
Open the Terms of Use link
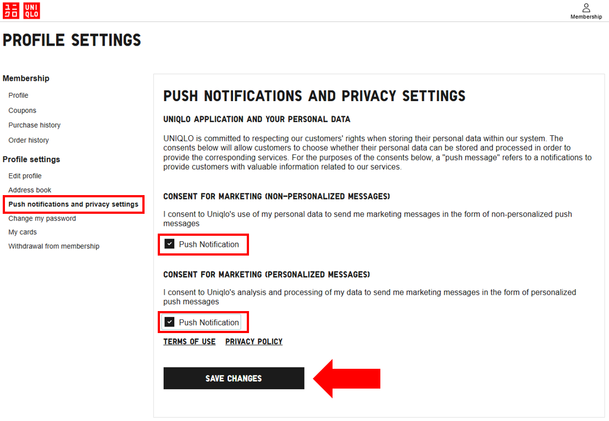tap(189, 341)
